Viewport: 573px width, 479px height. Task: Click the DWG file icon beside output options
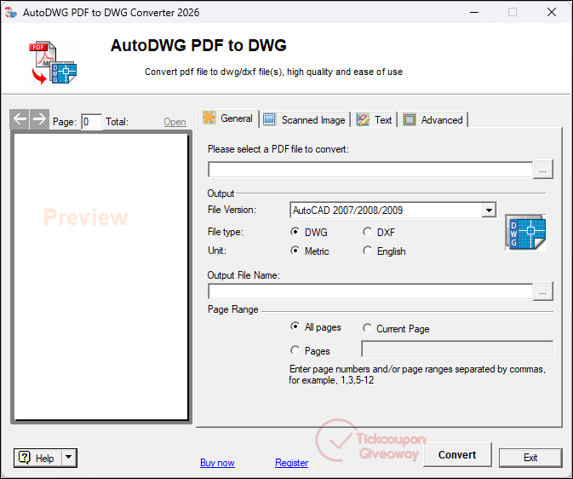coord(526,233)
